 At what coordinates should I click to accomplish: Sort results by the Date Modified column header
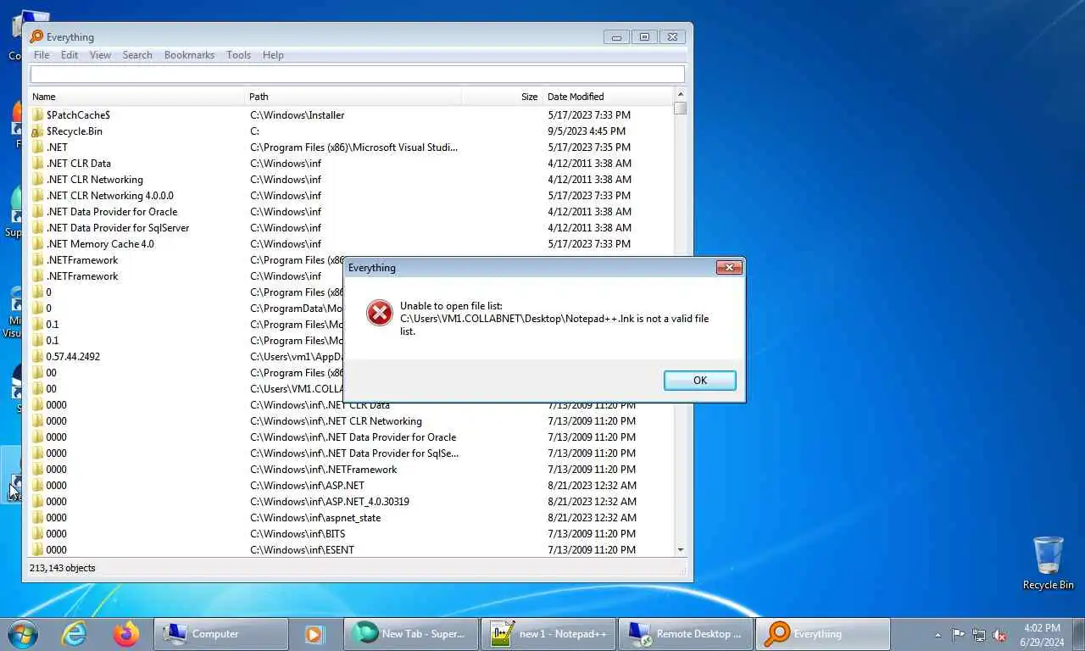click(x=608, y=97)
